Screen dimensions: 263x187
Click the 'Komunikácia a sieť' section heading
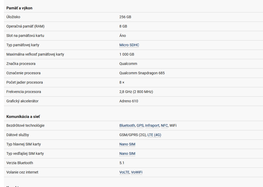(23, 117)
